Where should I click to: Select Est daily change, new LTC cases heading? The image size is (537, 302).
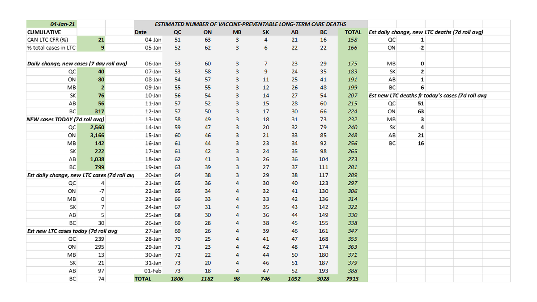[x=81, y=175]
